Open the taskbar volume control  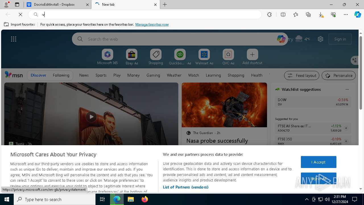click(x=327, y=199)
